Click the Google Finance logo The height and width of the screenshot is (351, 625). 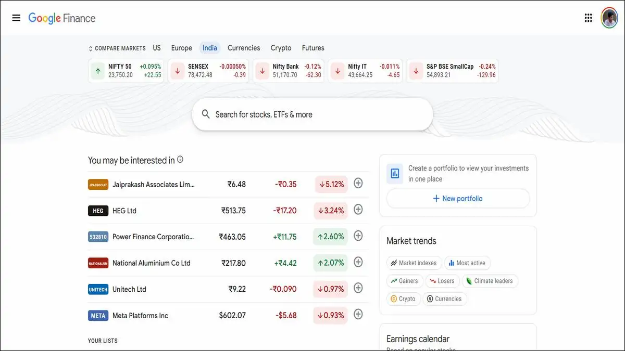pyautogui.click(x=62, y=18)
